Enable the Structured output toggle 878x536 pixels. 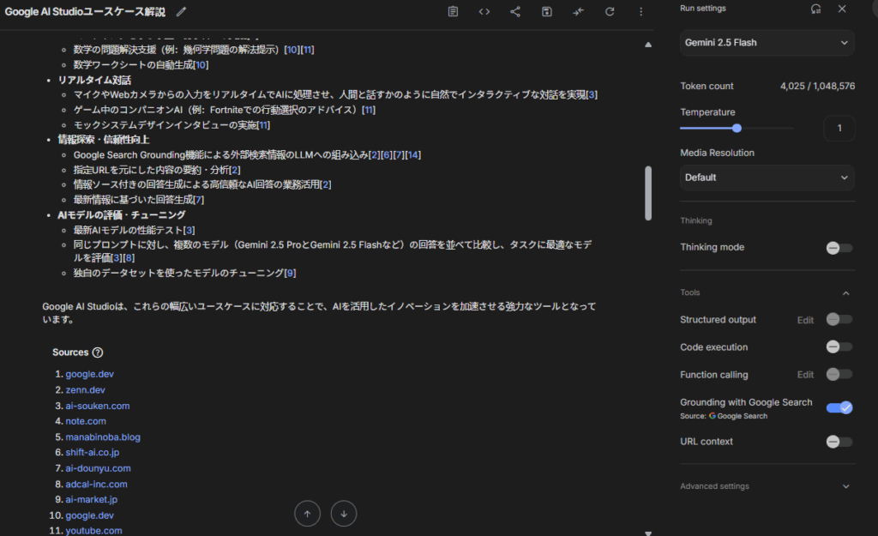tap(839, 319)
